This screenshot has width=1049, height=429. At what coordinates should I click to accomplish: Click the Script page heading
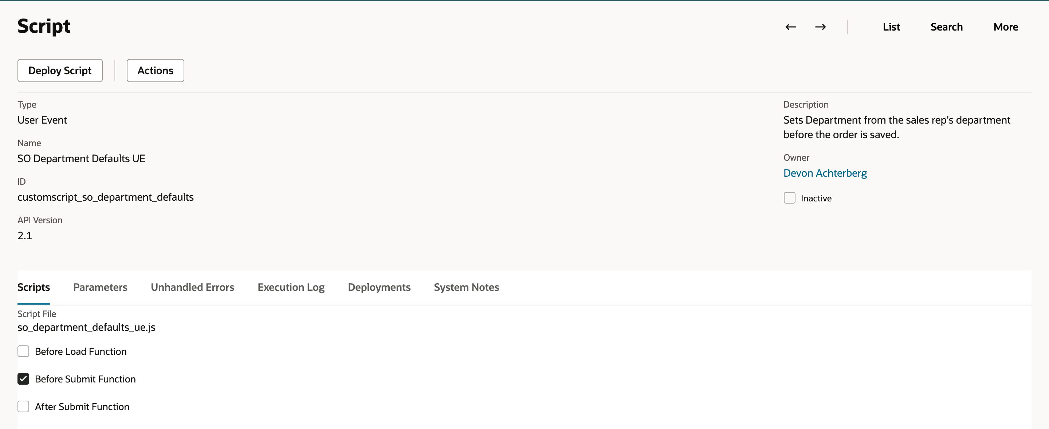(44, 26)
